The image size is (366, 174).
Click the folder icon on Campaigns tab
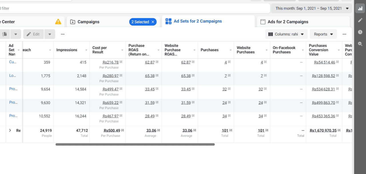click(x=72, y=22)
